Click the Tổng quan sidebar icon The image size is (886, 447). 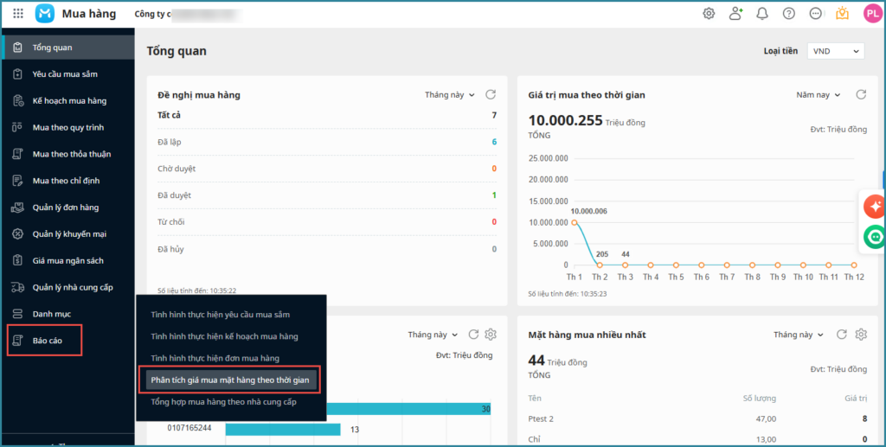(17, 48)
